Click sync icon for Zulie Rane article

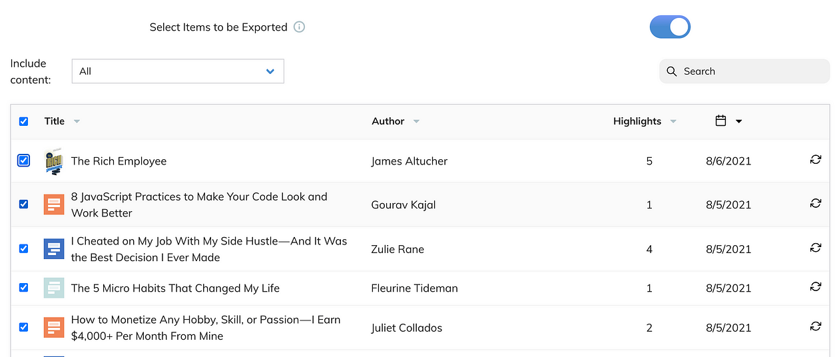click(x=816, y=248)
